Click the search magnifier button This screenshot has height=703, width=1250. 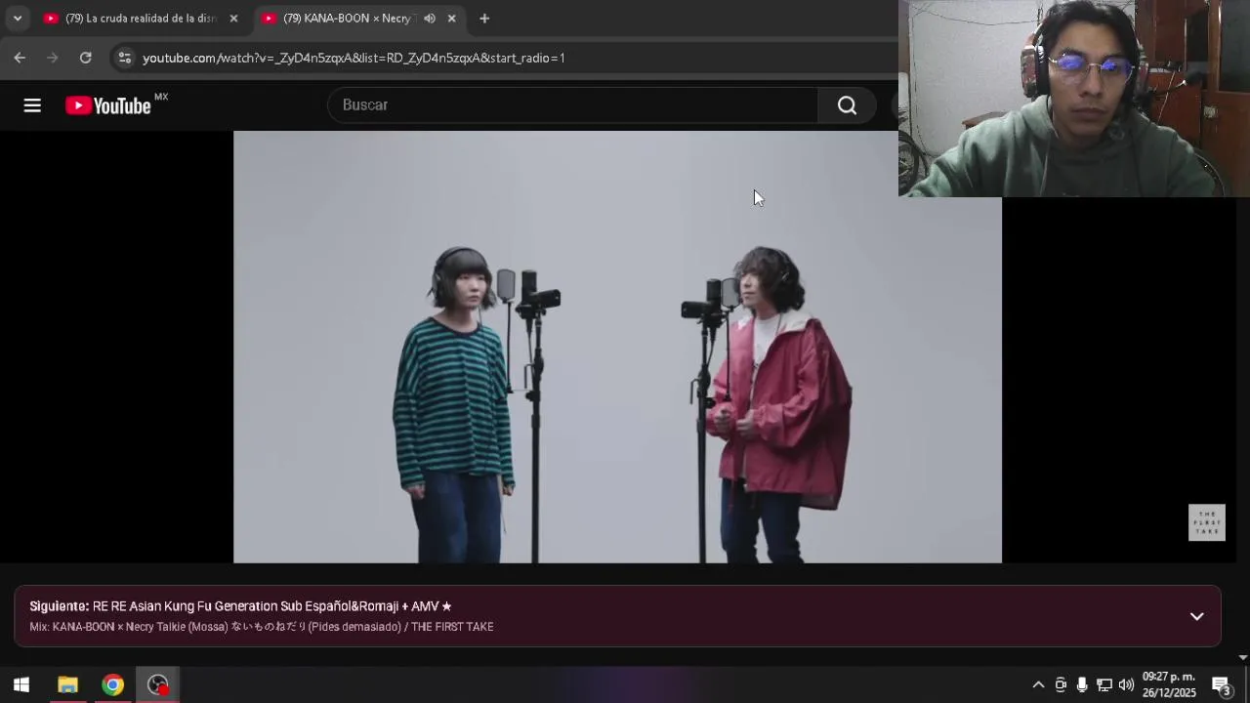847,105
